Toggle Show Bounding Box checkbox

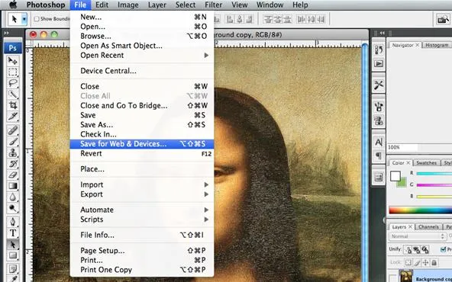click(37, 19)
